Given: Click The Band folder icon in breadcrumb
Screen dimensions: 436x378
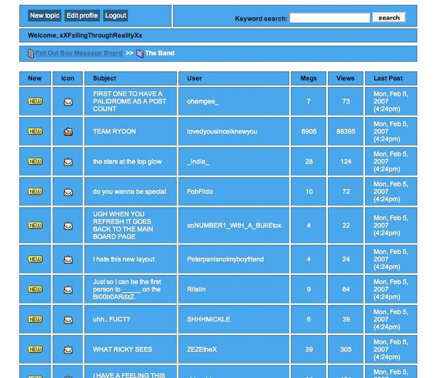Looking at the screenshot, I should pos(140,53).
